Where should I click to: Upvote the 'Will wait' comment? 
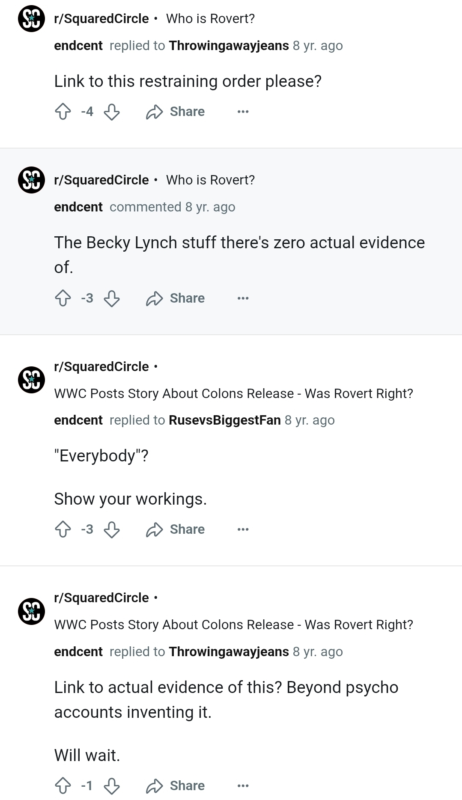point(63,786)
